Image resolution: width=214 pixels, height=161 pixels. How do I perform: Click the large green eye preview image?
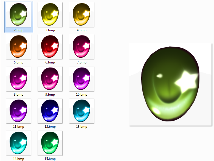[x=170, y=84]
